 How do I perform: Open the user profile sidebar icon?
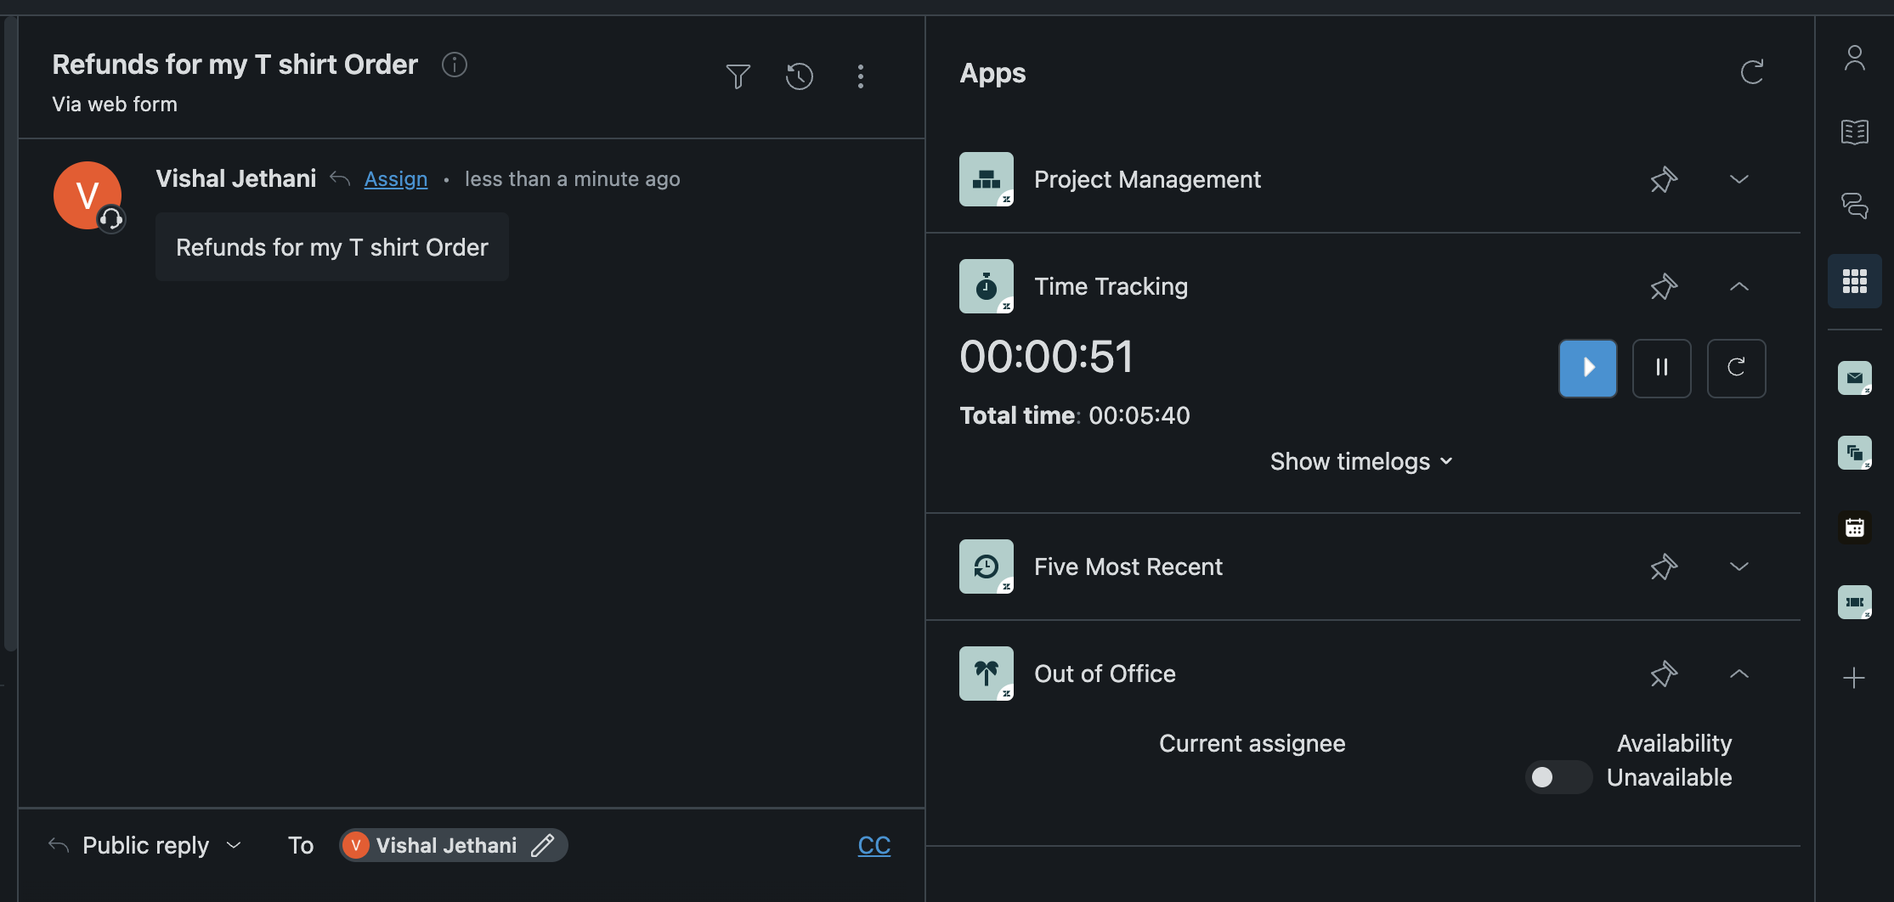point(1854,58)
